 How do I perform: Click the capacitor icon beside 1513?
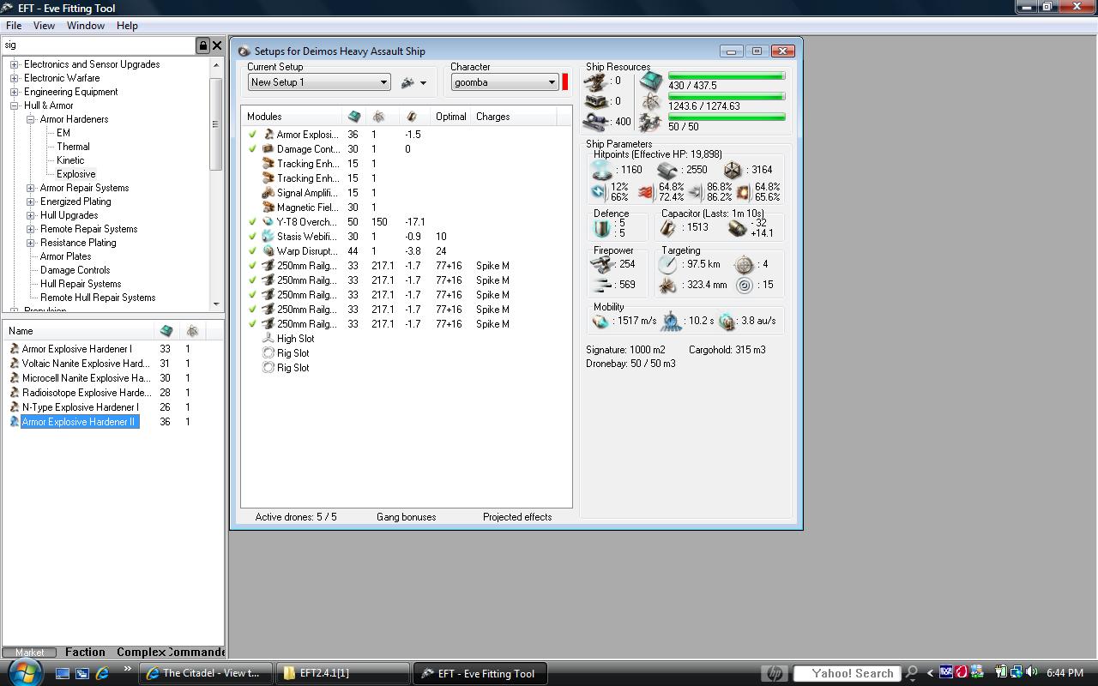(667, 227)
